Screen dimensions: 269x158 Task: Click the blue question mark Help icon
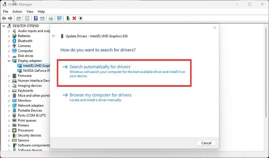36,18
